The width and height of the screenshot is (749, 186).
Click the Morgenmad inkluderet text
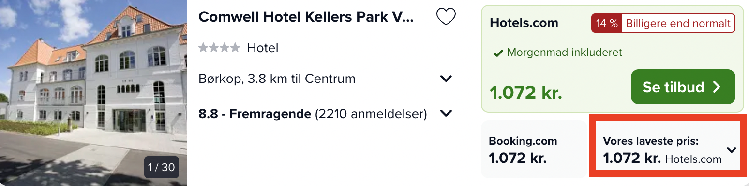[564, 53]
